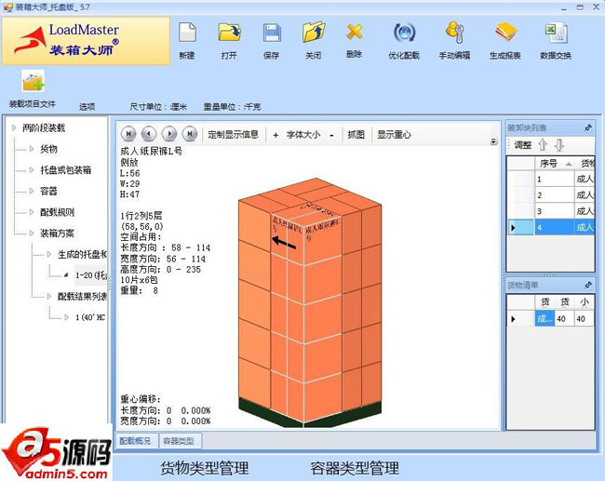Run 优化配载 optimize loading
This screenshot has width=605, height=481.
pyautogui.click(x=404, y=33)
